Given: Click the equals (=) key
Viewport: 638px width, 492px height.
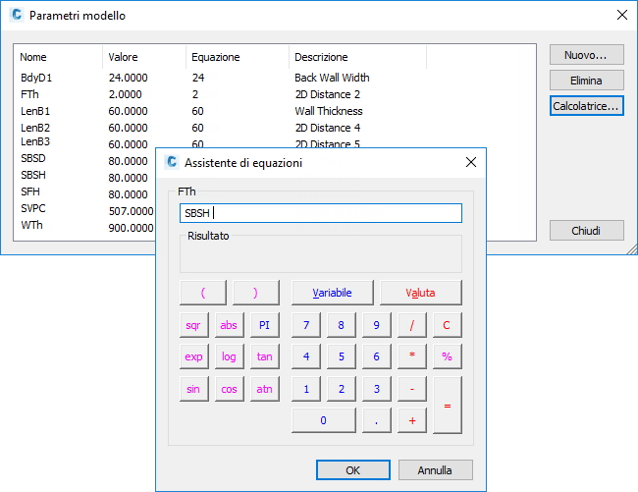Looking at the screenshot, I should pyautogui.click(x=448, y=405).
